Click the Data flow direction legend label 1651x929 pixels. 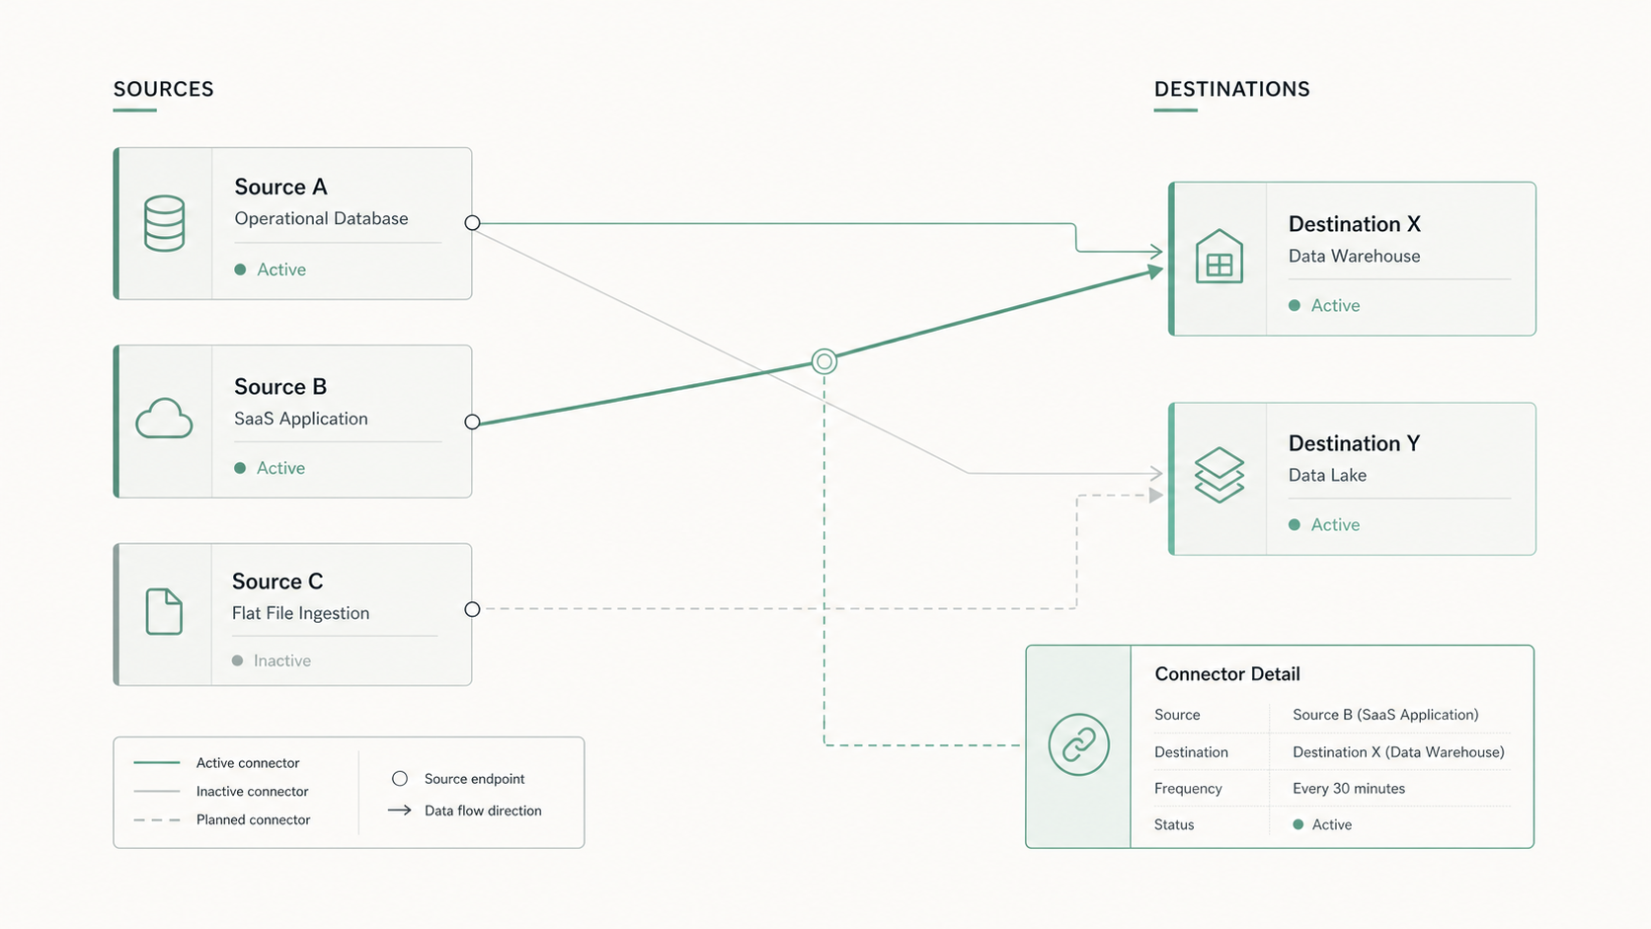pyautogui.click(x=483, y=811)
